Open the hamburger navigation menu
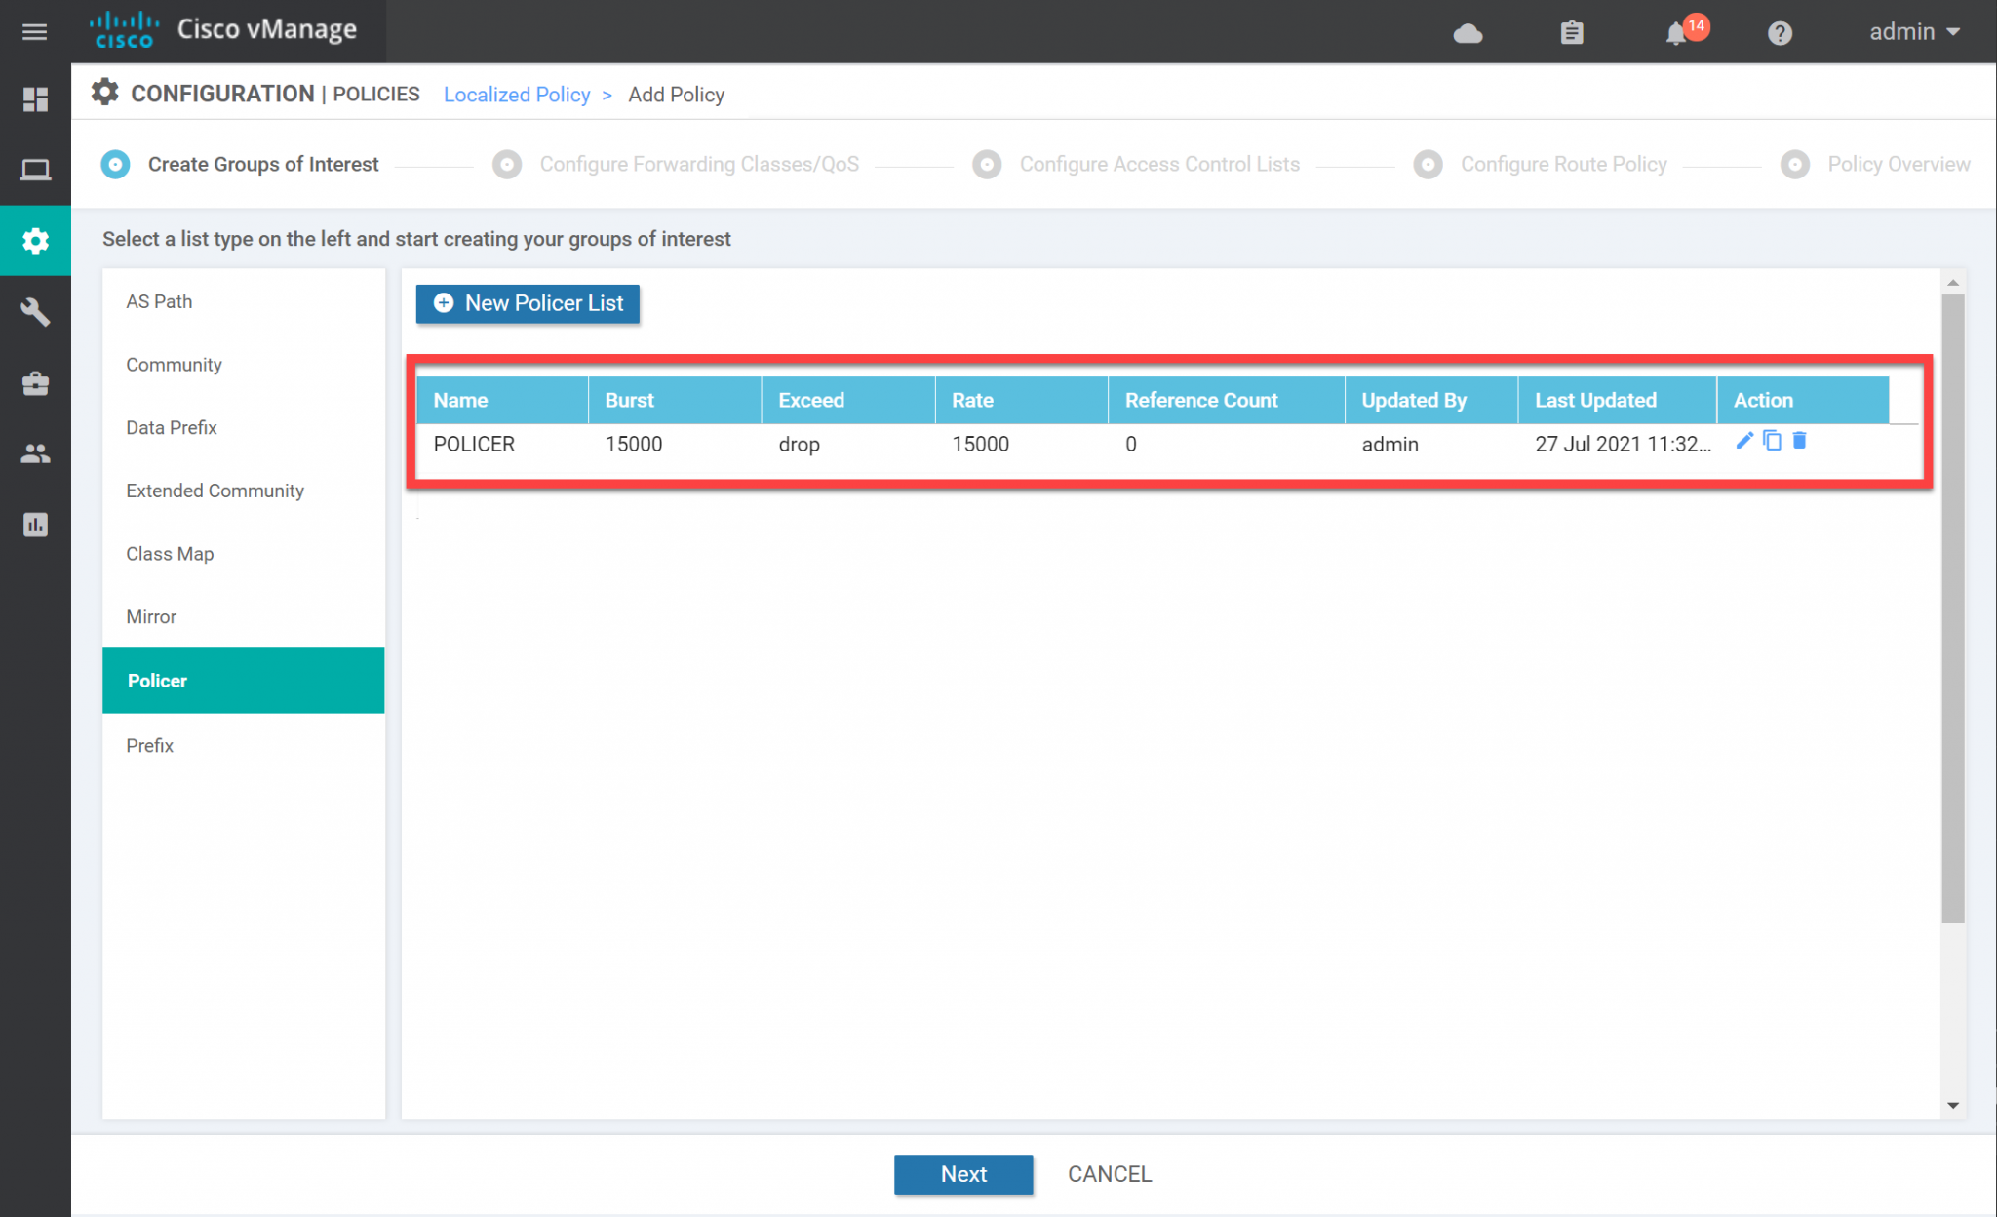The width and height of the screenshot is (1997, 1217). (x=35, y=31)
